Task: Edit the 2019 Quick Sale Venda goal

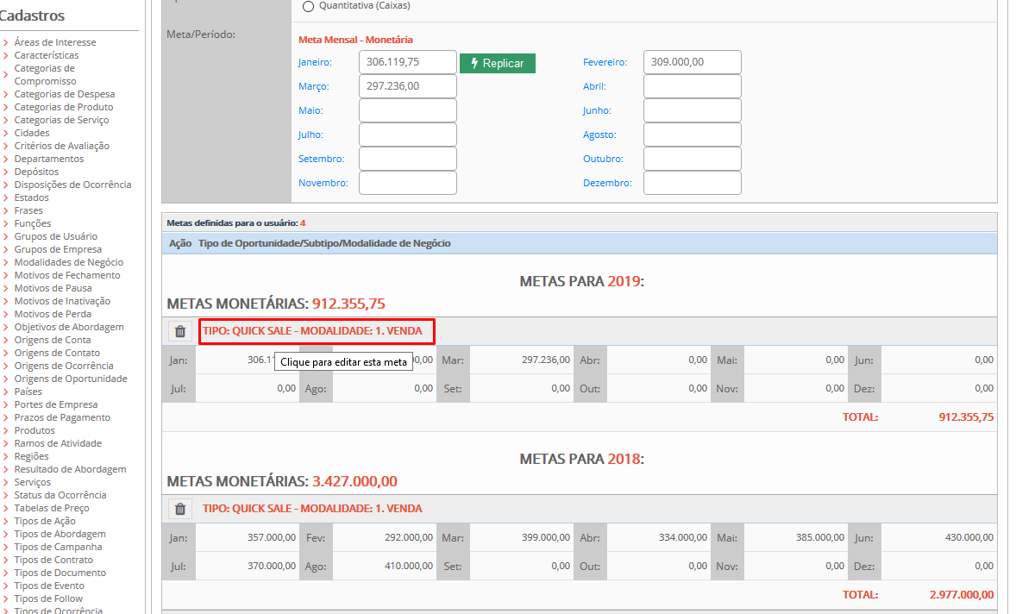Action: click(x=316, y=331)
